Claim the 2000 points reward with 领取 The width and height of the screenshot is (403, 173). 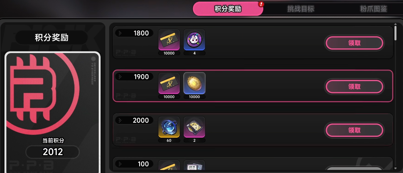tap(354, 130)
